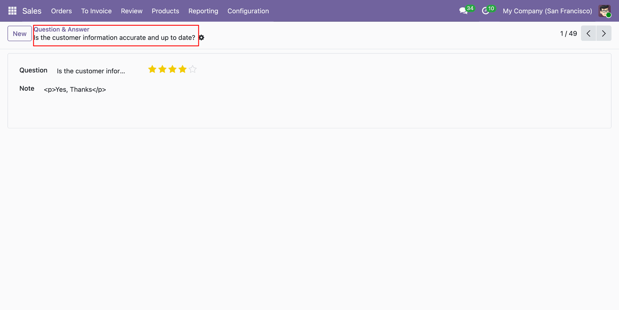Open the Configuration menu
This screenshot has width=619, height=310.
pos(248,11)
